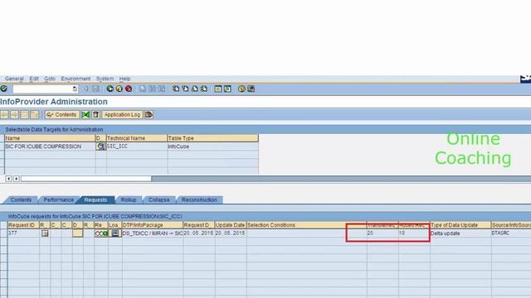Click the horizontal scrollbar track under data targets

click(x=340, y=179)
